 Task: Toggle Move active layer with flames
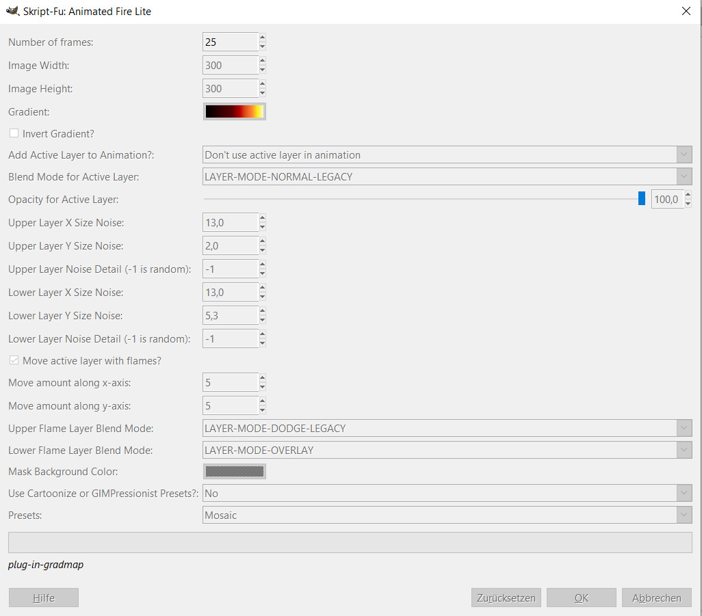pyautogui.click(x=14, y=360)
